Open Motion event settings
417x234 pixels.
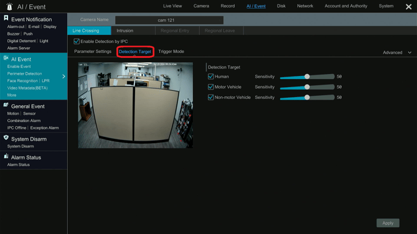coord(13,113)
